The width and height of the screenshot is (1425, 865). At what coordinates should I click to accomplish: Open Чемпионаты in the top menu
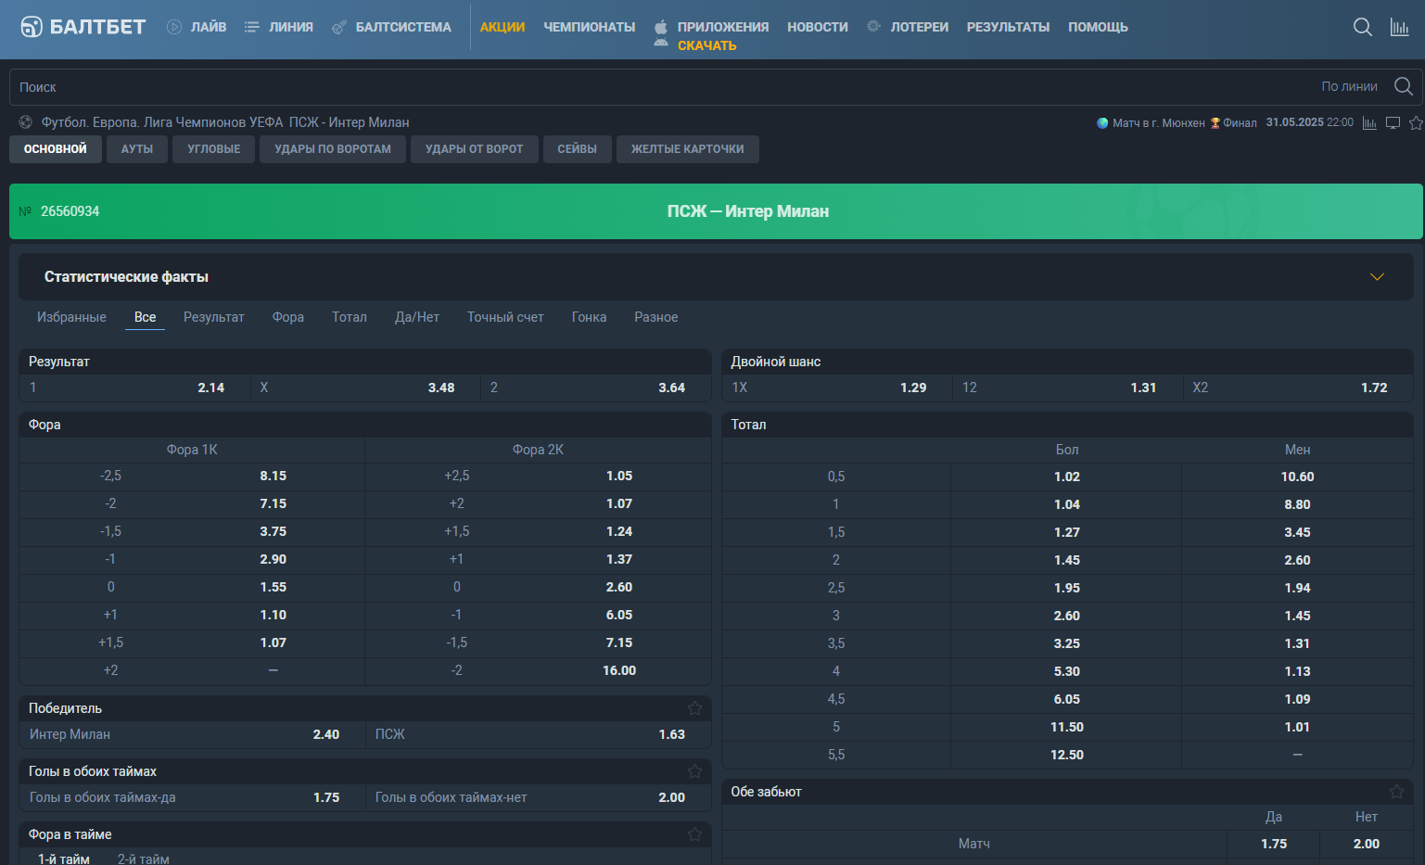click(x=590, y=27)
